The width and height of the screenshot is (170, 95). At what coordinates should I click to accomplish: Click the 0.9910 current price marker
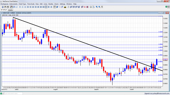pos(165,59)
